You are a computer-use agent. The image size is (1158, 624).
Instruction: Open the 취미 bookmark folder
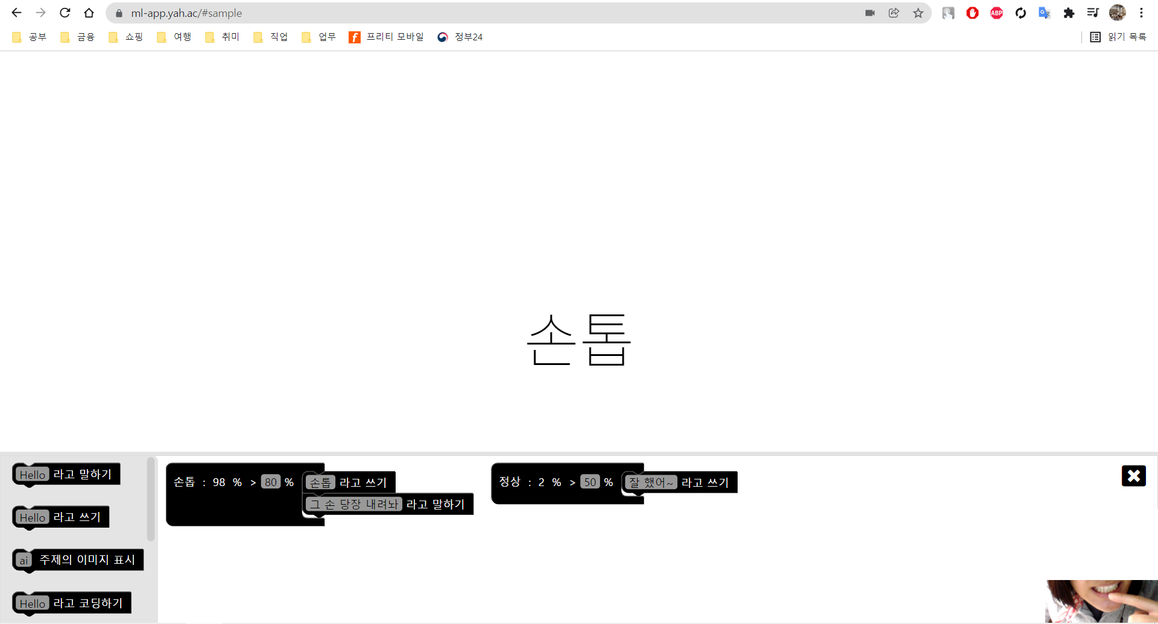tap(222, 37)
